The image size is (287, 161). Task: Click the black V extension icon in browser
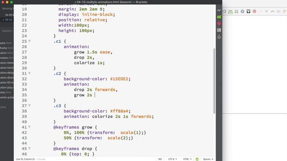click(248, 12)
